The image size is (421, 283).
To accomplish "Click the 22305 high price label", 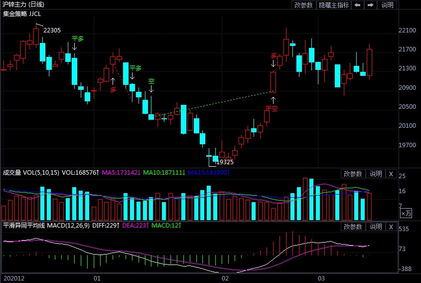I will coord(52,30).
